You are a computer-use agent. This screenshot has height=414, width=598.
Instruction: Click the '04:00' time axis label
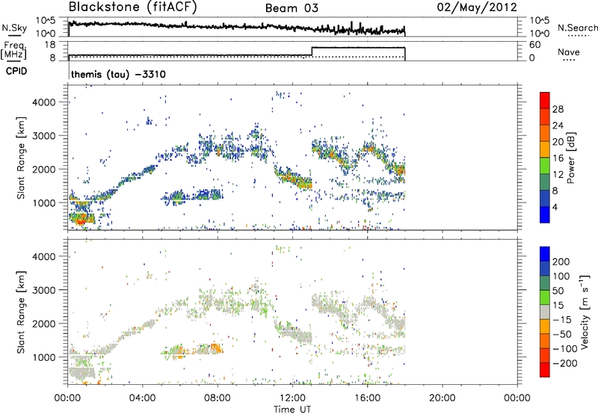click(142, 398)
